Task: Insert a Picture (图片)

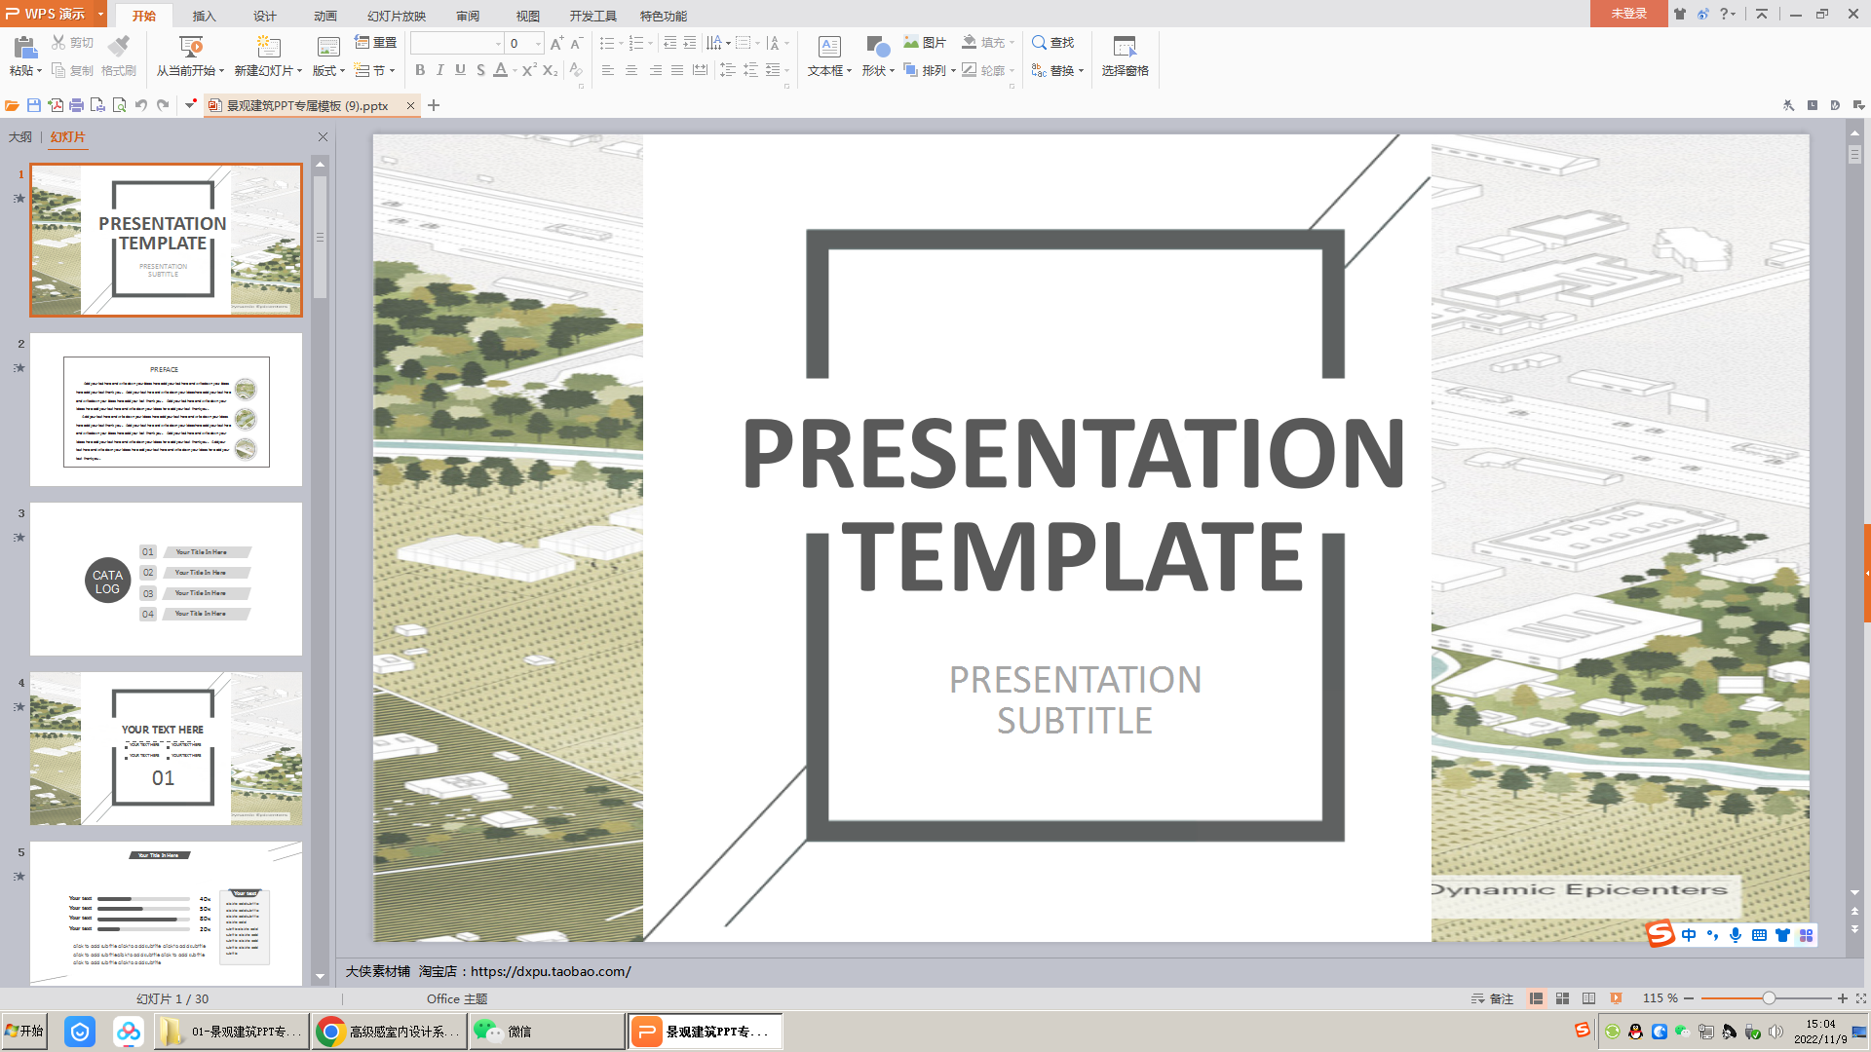Action: [x=924, y=43]
